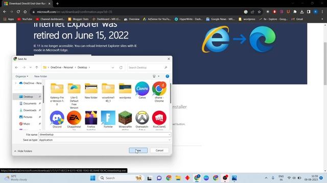
Task: Open the Save as type dropdown
Action: 105,140
